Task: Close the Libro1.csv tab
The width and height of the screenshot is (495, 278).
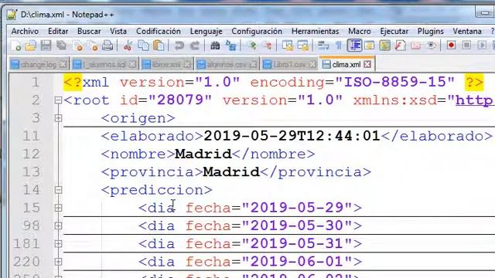Action: [x=312, y=64]
